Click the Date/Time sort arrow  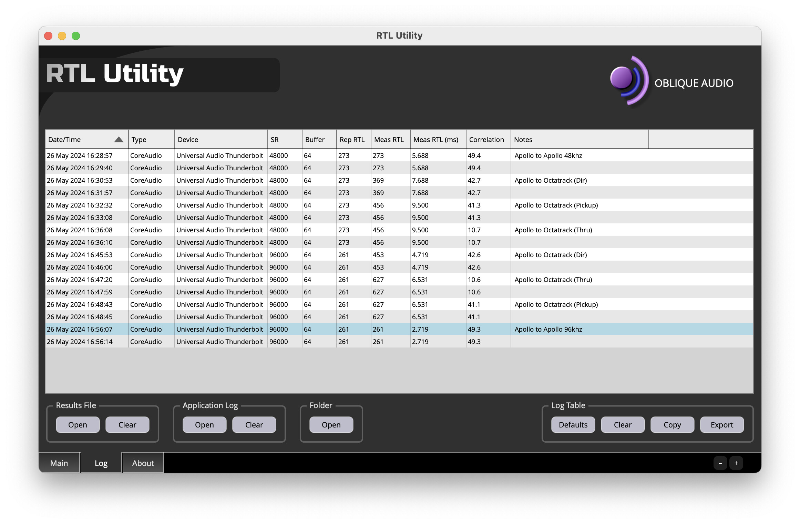pyautogui.click(x=119, y=140)
